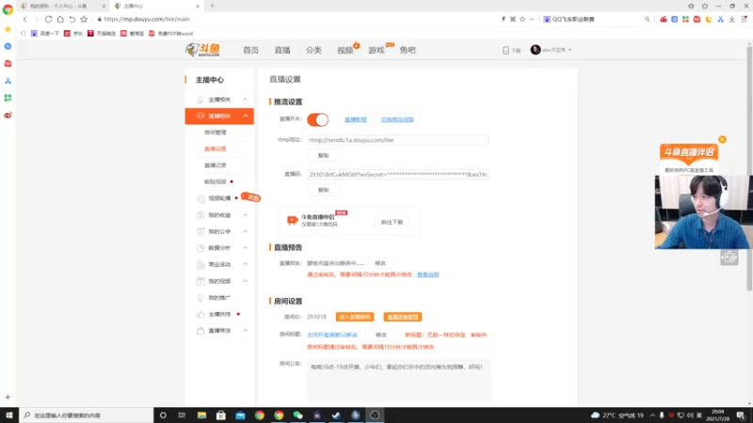Collapse the 主播相关 sidebar section
This screenshot has width=753, height=423.
click(246, 100)
